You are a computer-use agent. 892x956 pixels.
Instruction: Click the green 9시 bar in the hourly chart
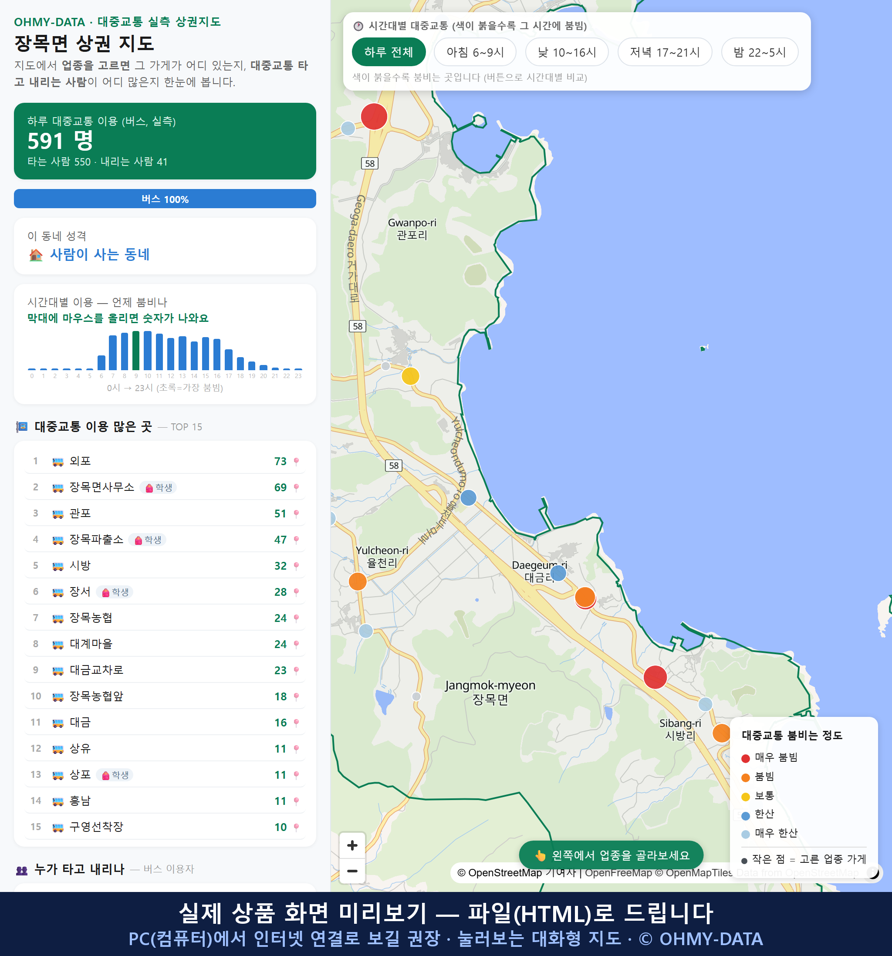coord(136,351)
